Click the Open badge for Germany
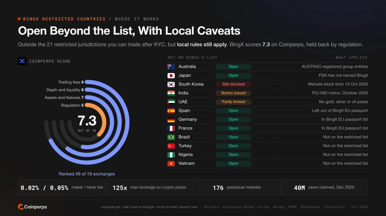The width and height of the screenshot is (386, 216). 234,120
